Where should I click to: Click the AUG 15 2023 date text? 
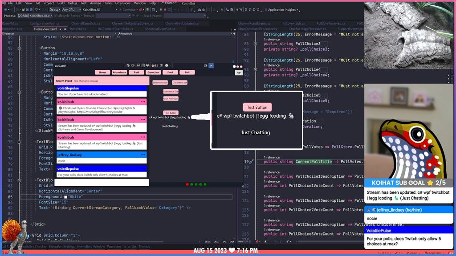(x=210, y=251)
